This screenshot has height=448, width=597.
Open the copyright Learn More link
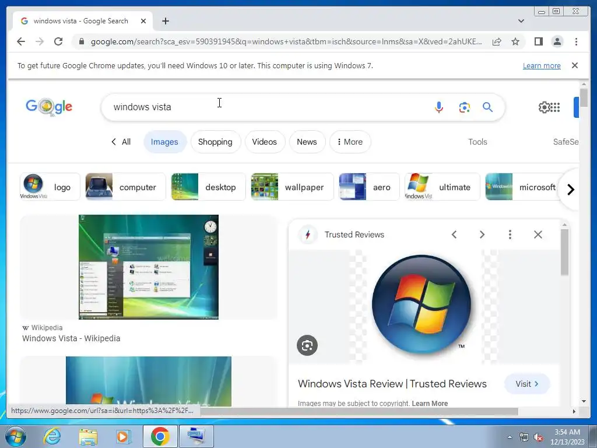click(430, 404)
